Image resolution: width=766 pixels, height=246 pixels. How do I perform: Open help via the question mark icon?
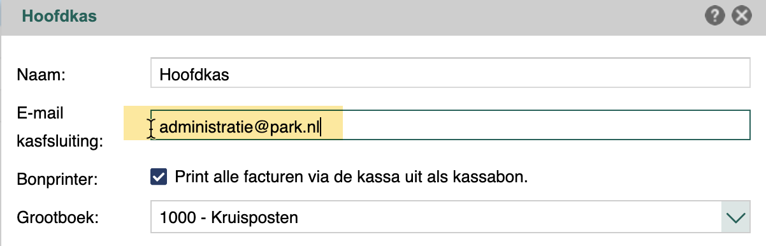point(715,16)
